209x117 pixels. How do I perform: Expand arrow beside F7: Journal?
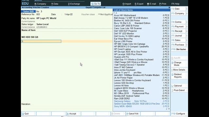(187, 36)
